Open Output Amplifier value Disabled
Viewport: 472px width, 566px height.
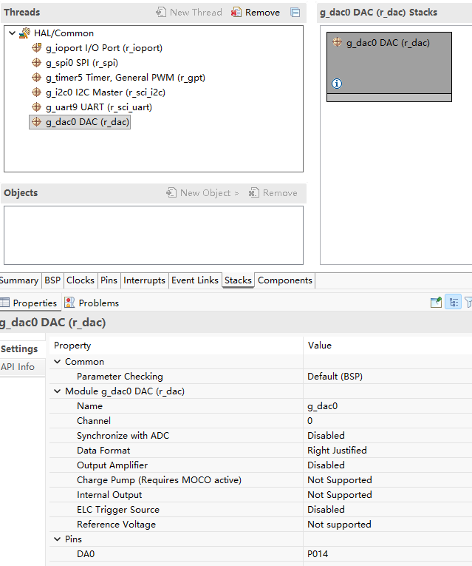pyautogui.click(x=388, y=465)
